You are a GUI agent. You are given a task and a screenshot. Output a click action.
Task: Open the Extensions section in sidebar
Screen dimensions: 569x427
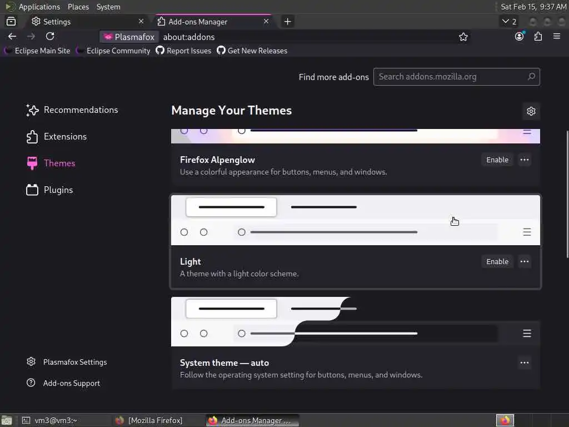pyautogui.click(x=57, y=137)
